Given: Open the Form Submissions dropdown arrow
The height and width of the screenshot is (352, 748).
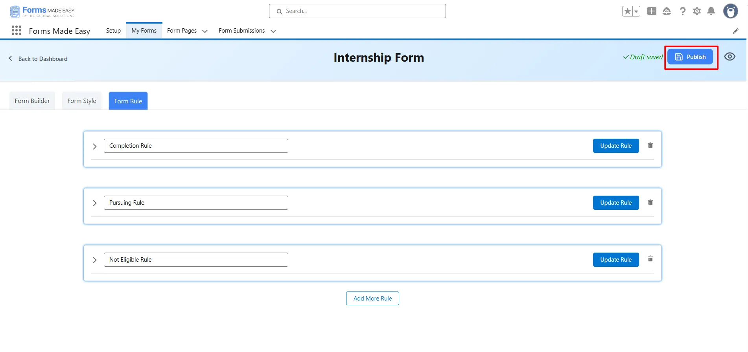Looking at the screenshot, I should (x=273, y=31).
